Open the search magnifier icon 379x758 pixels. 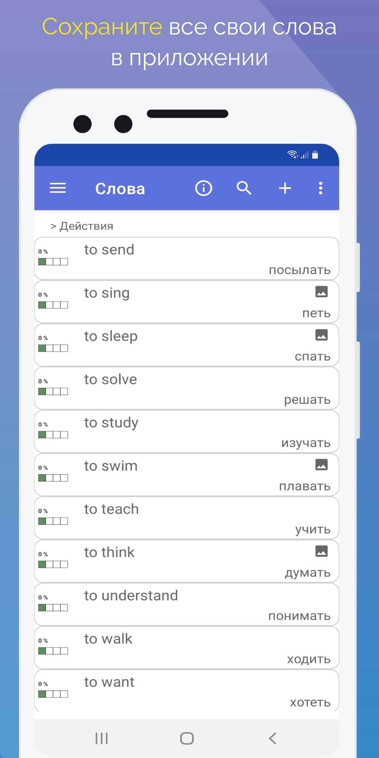pos(244,188)
